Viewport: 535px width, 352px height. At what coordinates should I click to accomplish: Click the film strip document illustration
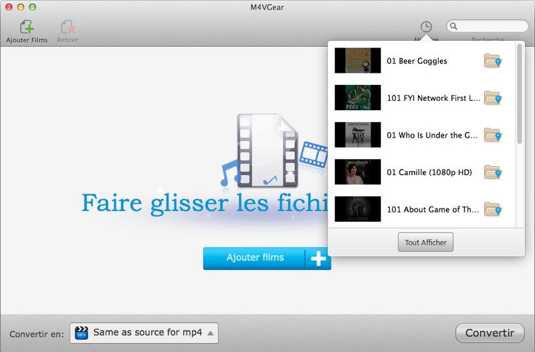coord(267,150)
